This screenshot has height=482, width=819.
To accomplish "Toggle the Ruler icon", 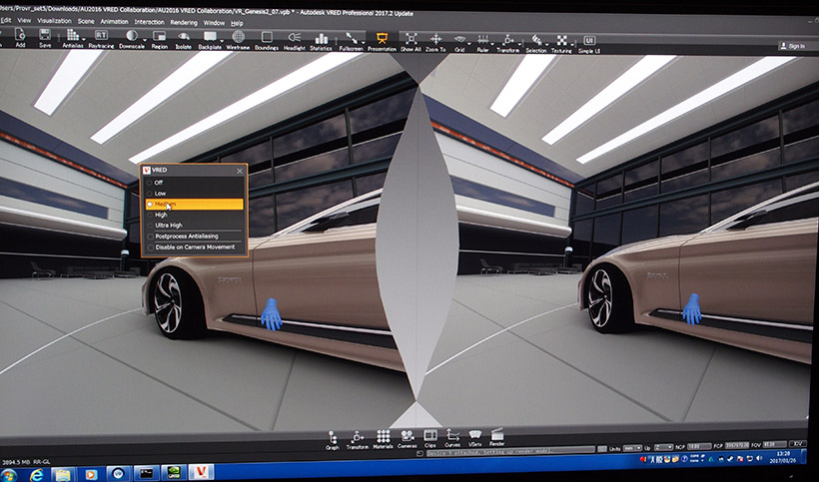I will click(x=482, y=40).
